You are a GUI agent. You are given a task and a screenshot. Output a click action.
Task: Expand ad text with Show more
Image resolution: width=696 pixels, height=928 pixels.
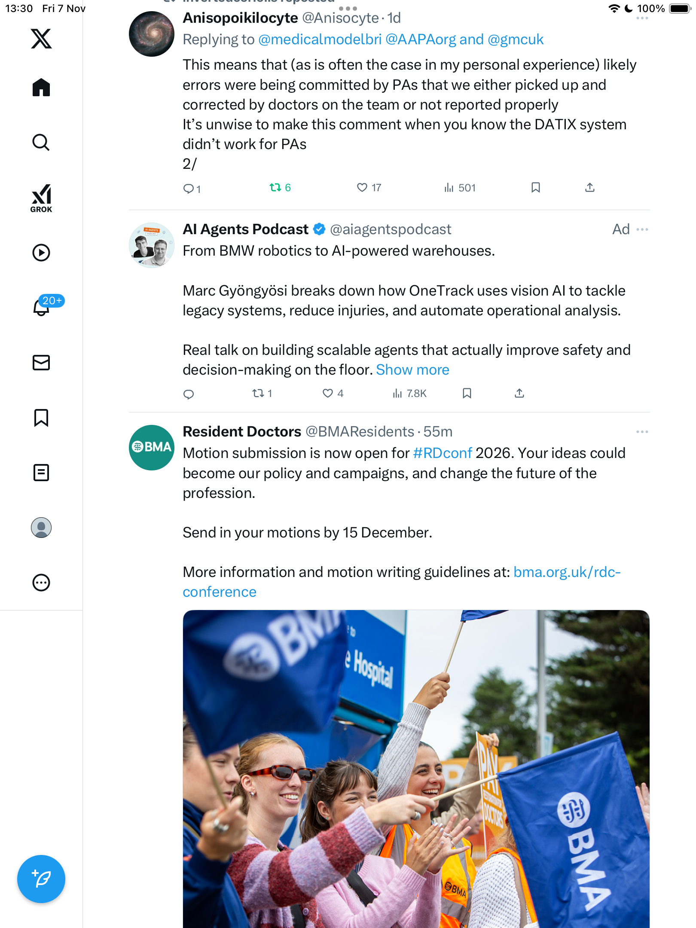pyautogui.click(x=412, y=370)
